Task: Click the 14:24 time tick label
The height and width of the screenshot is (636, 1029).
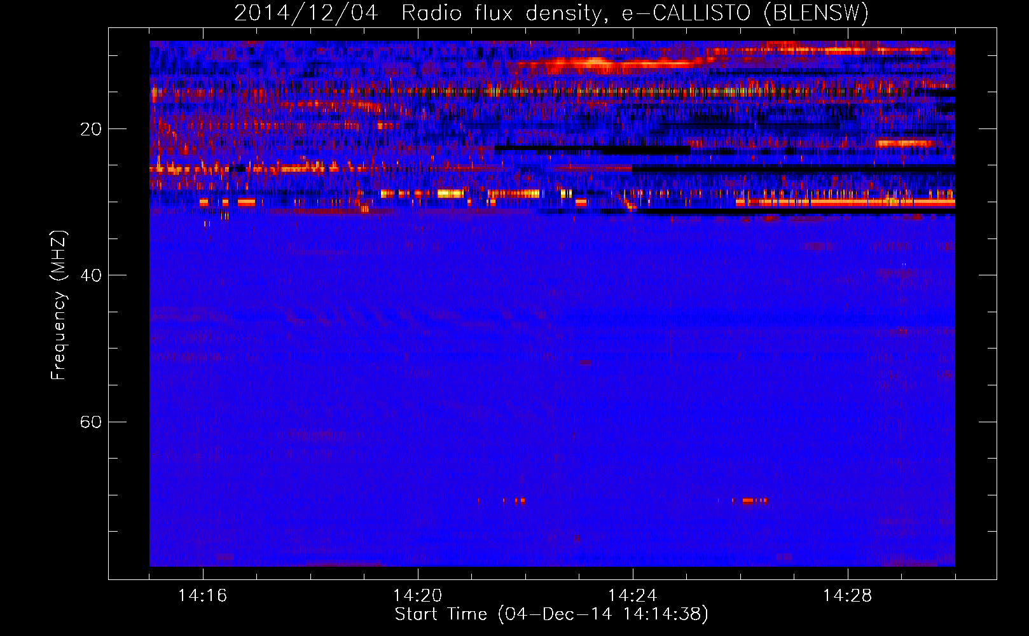Action: [x=633, y=595]
